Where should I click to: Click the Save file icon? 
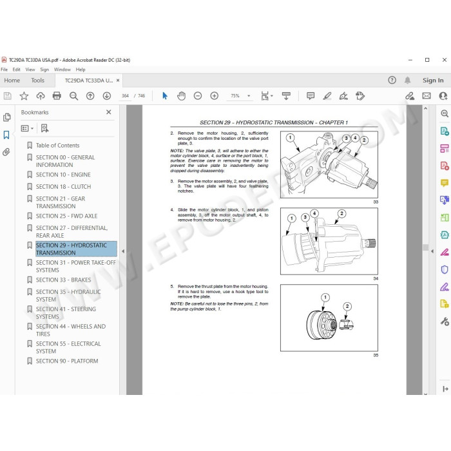click(8, 96)
